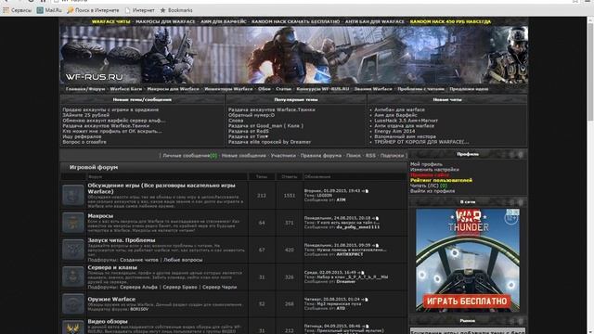Go to last post in Запуск чита row
The image size is (594, 334).
376,245
